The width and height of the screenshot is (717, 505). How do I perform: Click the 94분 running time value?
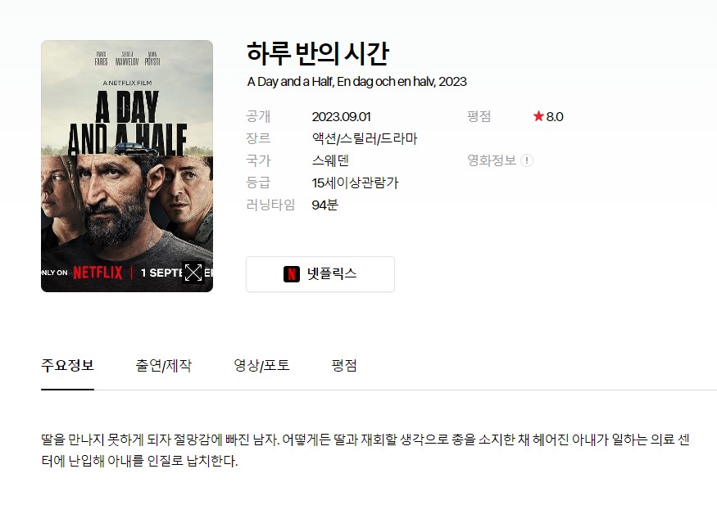click(x=324, y=205)
